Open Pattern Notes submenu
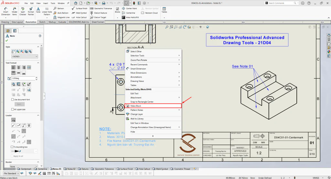 153,110
